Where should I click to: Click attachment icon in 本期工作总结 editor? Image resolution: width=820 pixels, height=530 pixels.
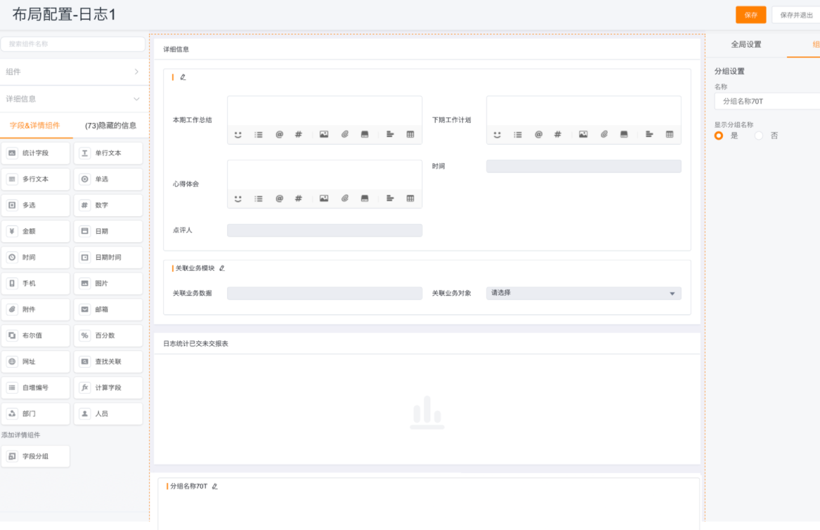pos(344,134)
